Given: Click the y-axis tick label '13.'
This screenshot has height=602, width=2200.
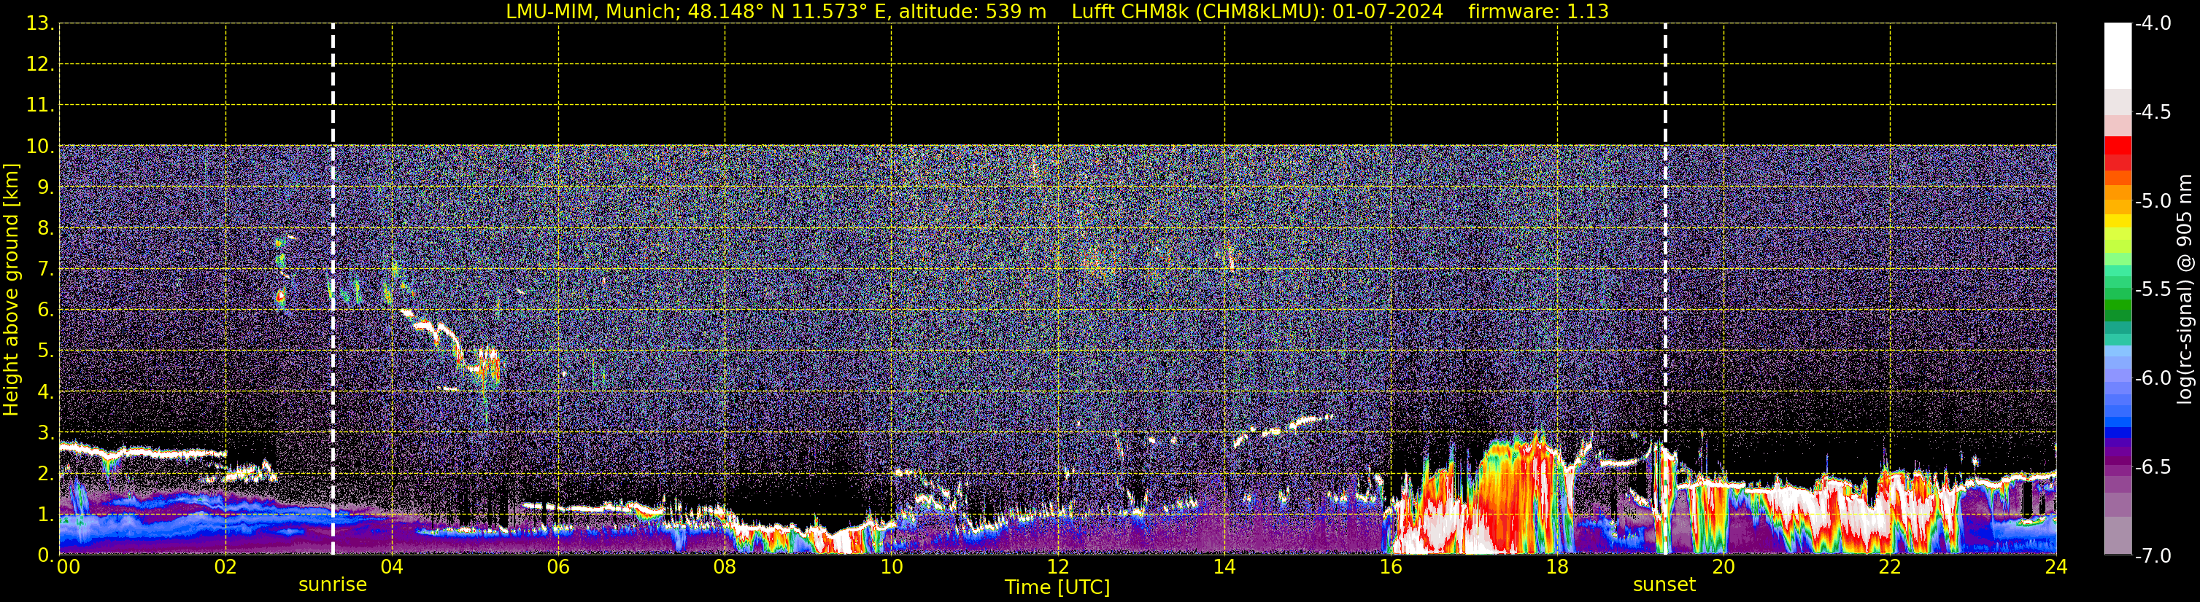Looking at the screenshot, I should tap(39, 23).
